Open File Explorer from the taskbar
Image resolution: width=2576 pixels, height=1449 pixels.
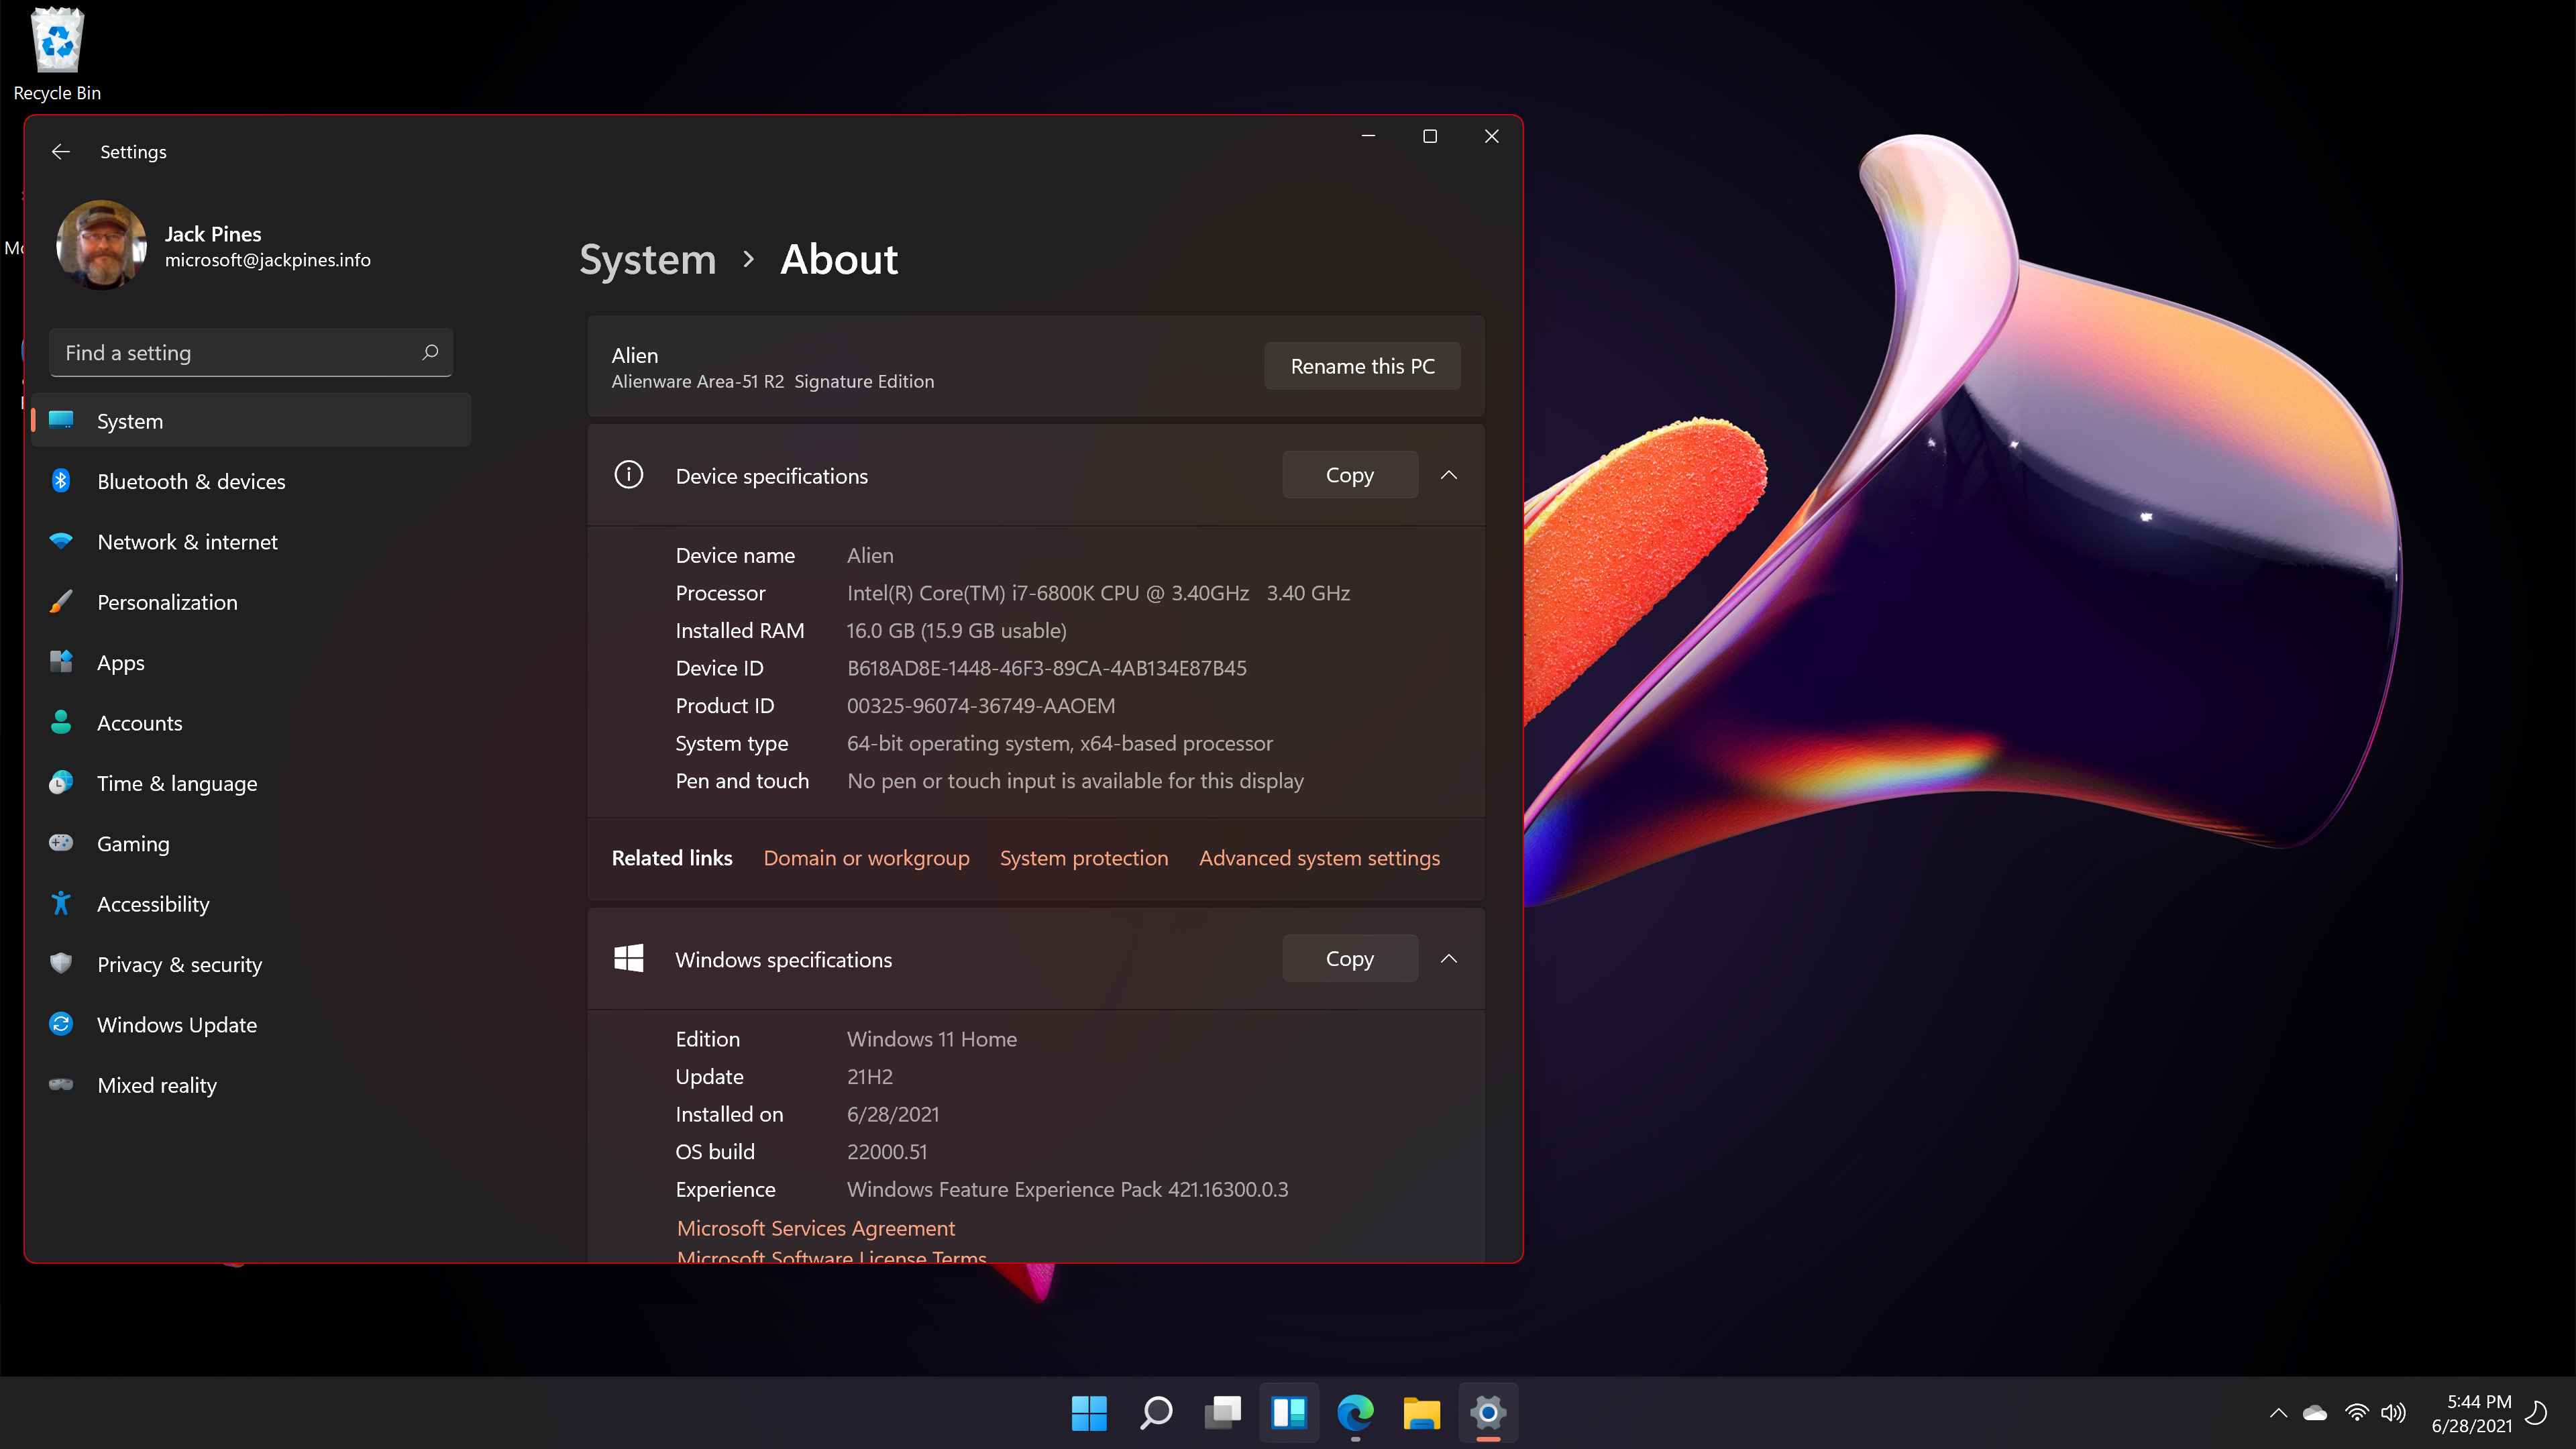(1422, 1413)
